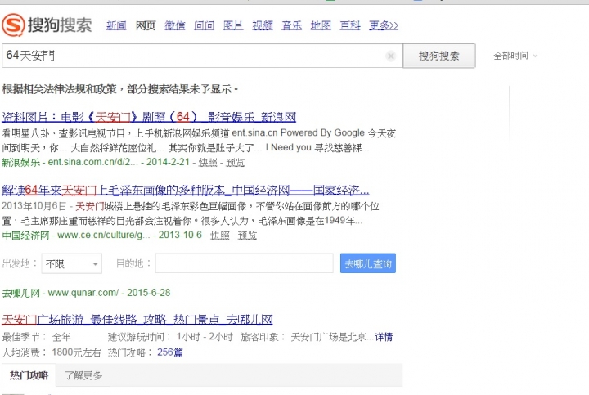Go to 音乐 music search
This screenshot has width=589, height=395.
(291, 25)
